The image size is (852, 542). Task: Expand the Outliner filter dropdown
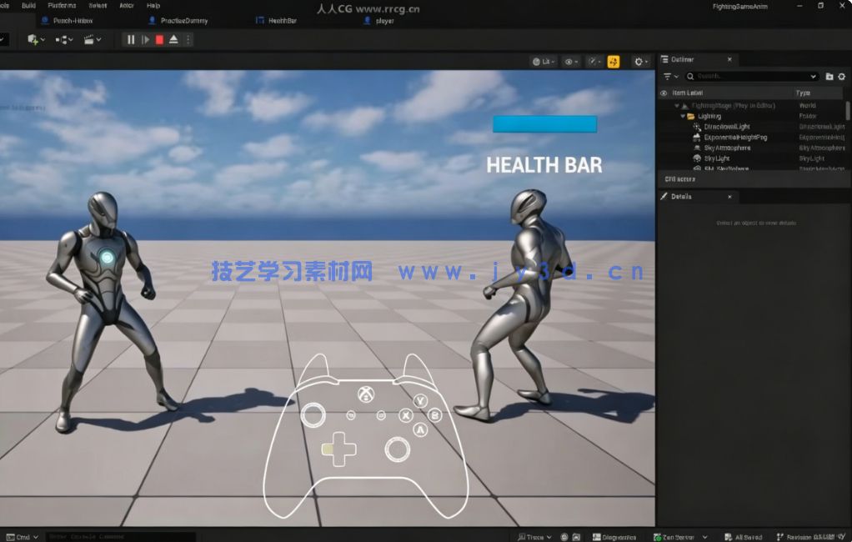click(670, 77)
